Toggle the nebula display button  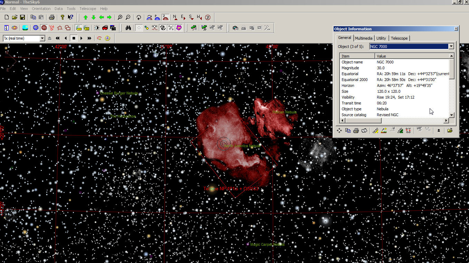click(179, 28)
